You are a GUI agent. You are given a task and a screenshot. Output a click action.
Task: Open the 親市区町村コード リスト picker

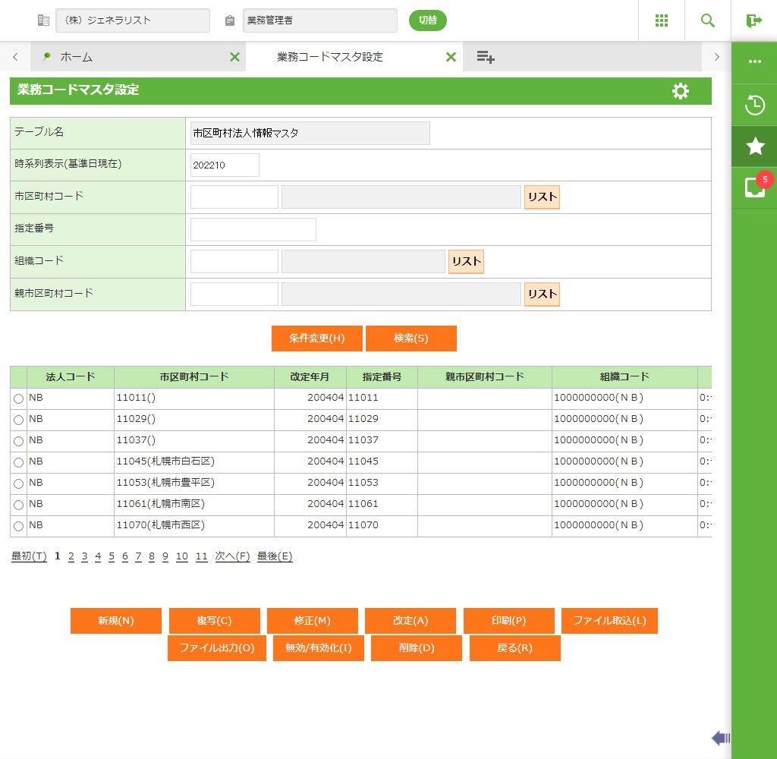pos(542,294)
